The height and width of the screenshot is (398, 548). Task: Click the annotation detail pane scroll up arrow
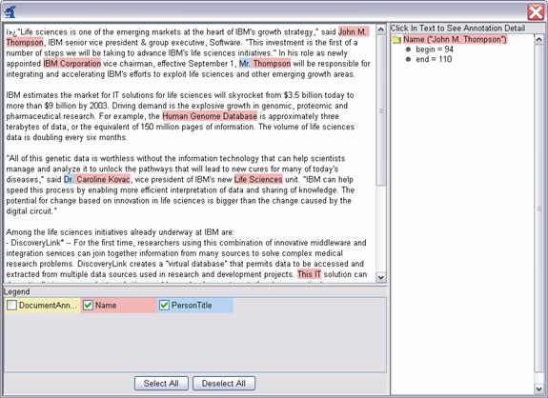point(538,39)
